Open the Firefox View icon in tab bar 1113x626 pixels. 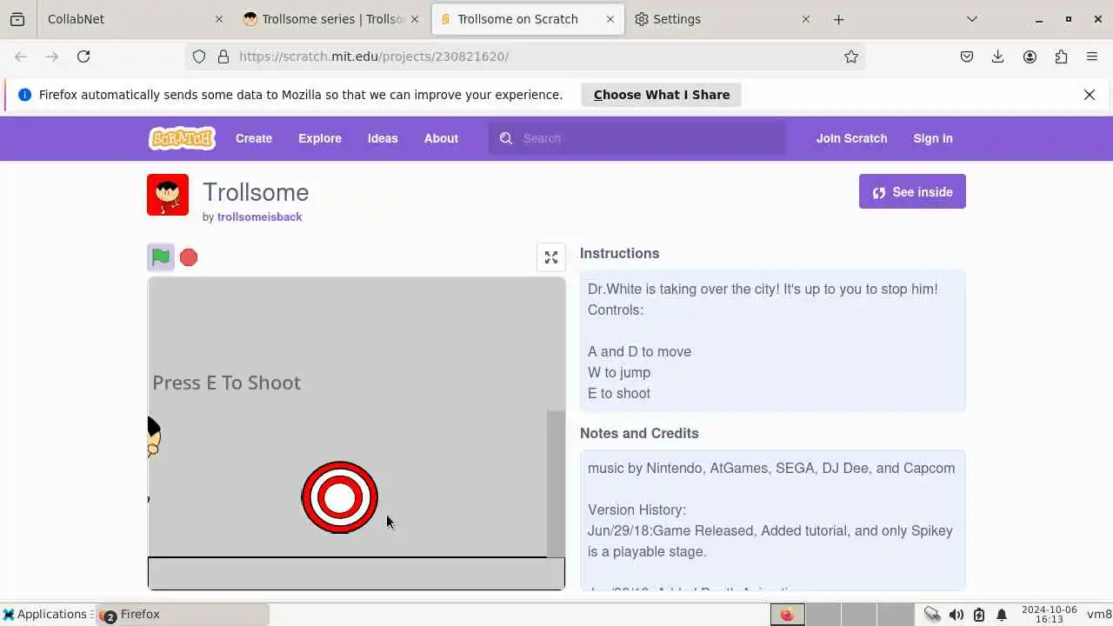pos(17,19)
